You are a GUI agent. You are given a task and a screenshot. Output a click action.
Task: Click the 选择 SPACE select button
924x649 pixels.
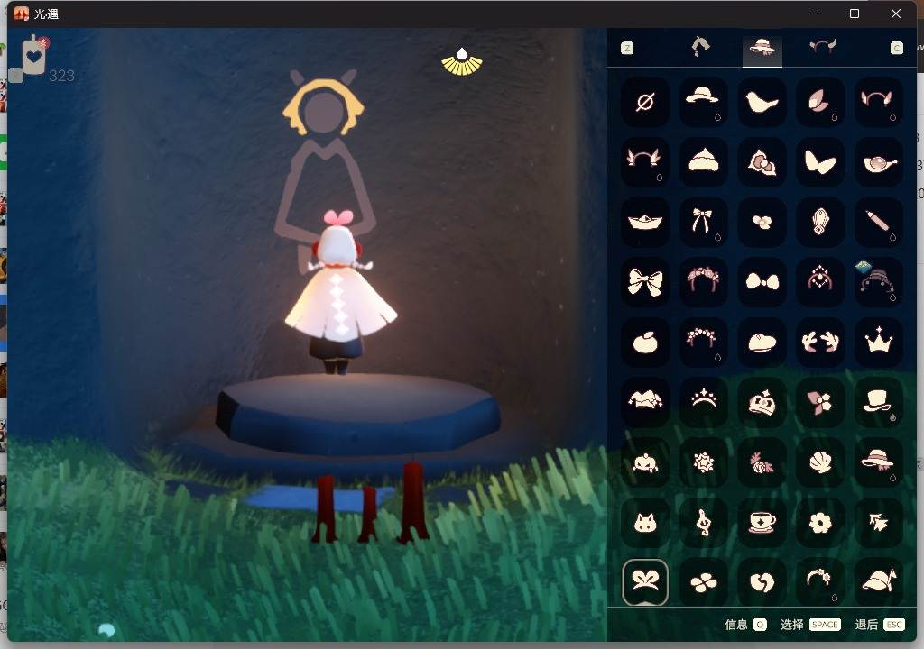click(810, 625)
